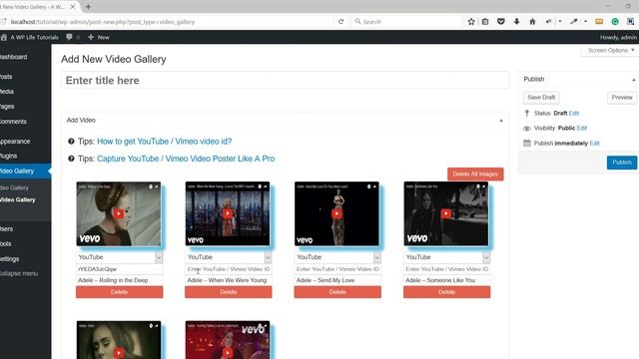The width and height of the screenshot is (639, 359).
Task: Click the bookmark star icon in browser toolbar
Action: pos(471,22)
